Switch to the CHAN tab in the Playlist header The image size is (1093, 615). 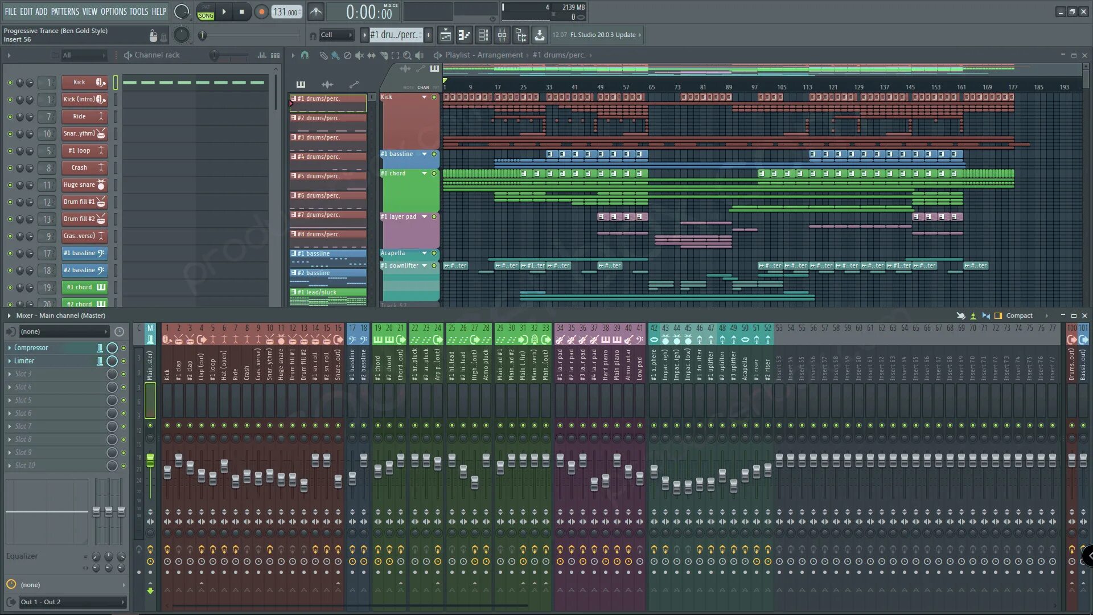coord(423,87)
